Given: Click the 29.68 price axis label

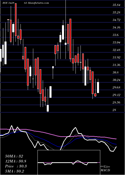Looking at the screenshot, I should tap(116, 87).
